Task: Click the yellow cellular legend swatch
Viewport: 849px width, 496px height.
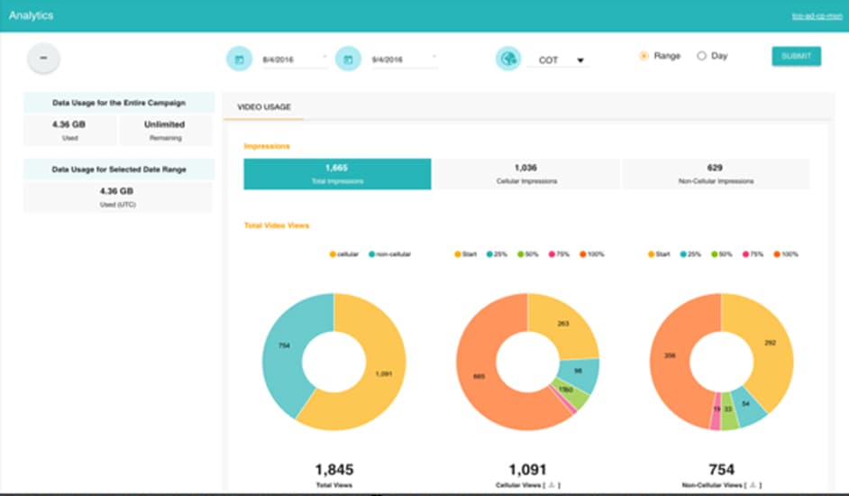Action: [x=333, y=254]
